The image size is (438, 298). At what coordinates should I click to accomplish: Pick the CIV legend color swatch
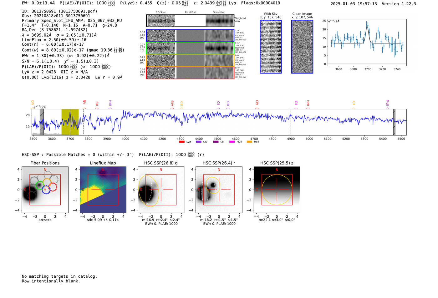point(199,142)
